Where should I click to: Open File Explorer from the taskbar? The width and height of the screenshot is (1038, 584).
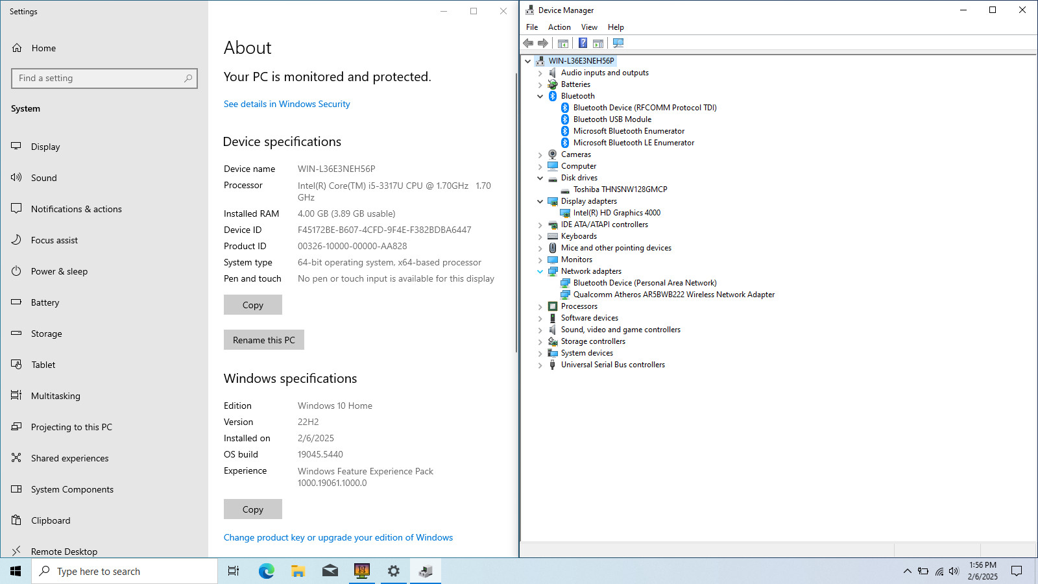click(x=298, y=571)
